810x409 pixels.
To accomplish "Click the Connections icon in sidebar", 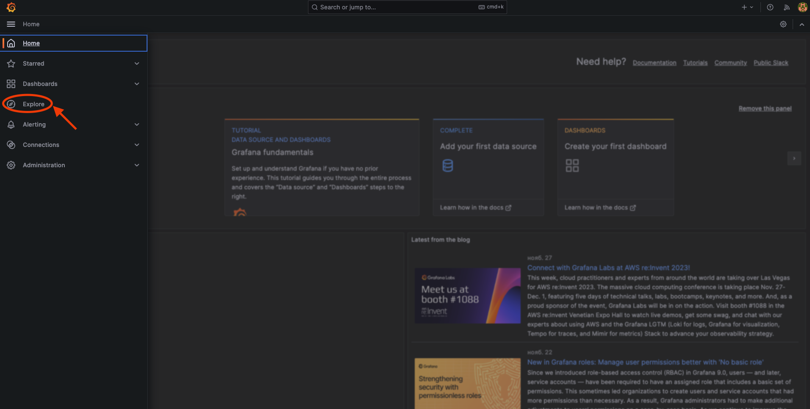I will click(x=11, y=145).
